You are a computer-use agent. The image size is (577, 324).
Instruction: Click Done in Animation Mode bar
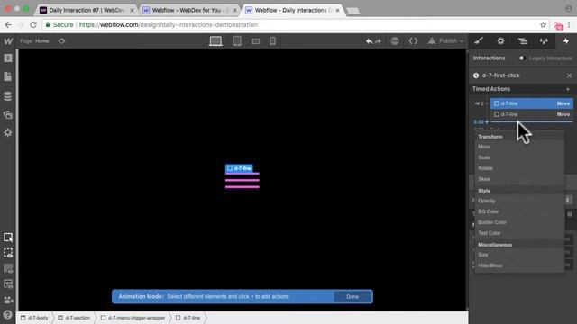353,296
